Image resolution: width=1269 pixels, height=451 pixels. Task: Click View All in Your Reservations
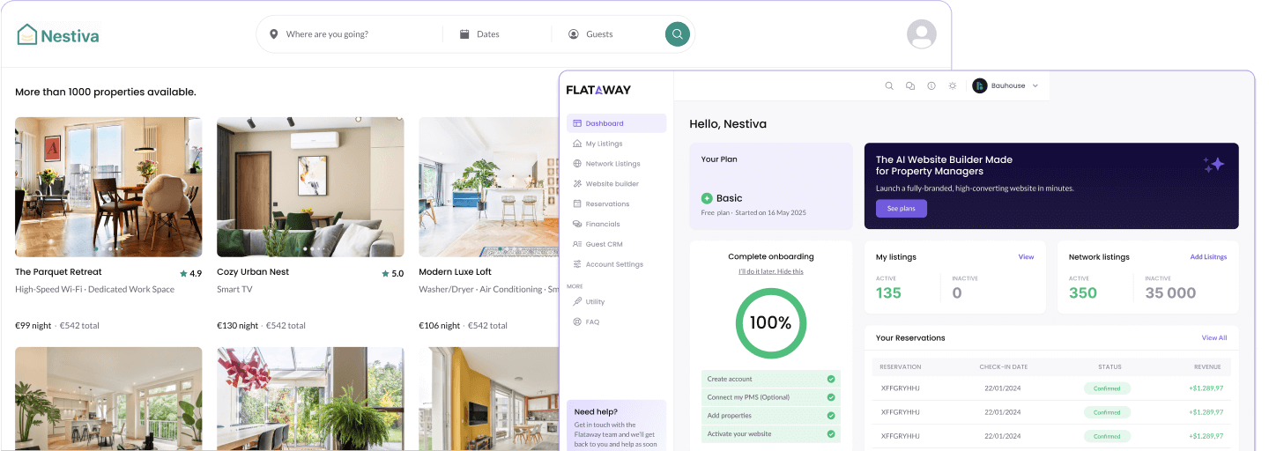point(1213,337)
